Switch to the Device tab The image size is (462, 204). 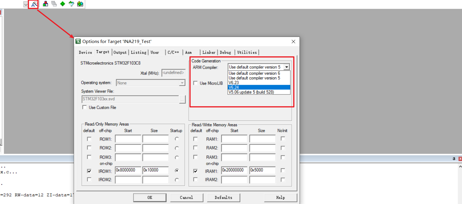point(85,53)
